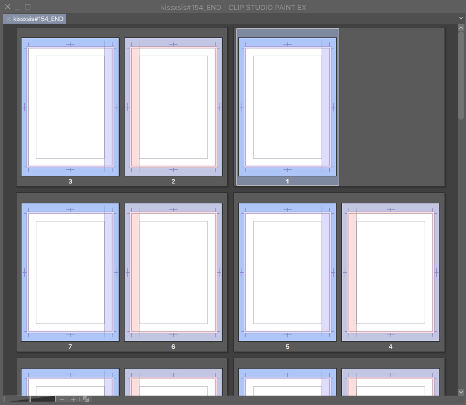Click the page number label 1
The image size is (466, 405).
[287, 181]
